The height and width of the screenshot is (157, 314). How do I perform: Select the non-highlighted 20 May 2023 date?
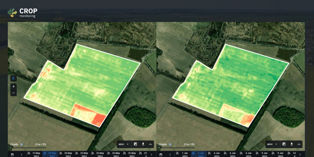coord(66,154)
